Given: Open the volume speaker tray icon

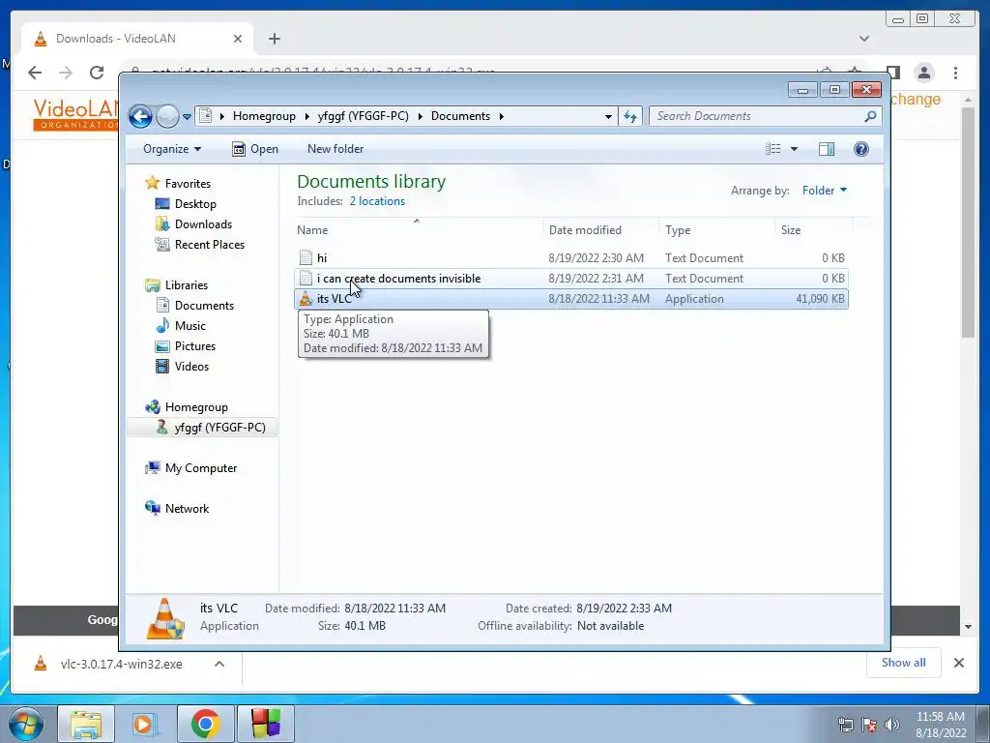Looking at the screenshot, I should [x=892, y=725].
